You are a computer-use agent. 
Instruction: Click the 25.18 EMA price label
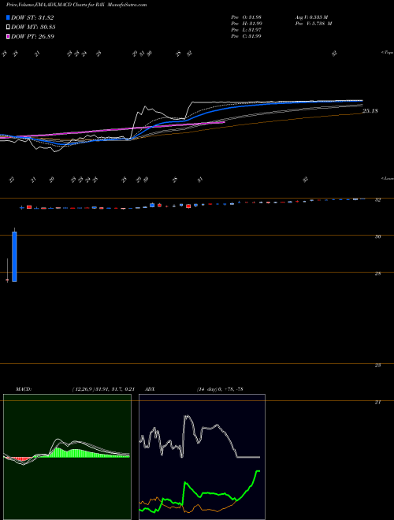click(370, 111)
